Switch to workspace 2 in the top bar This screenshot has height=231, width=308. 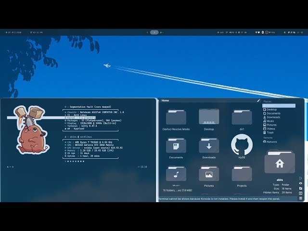pyautogui.click(x=147, y=32)
